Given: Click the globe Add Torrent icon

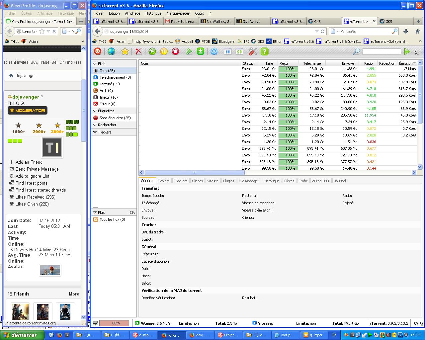Looking at the screenshot, I should point(111,51).
